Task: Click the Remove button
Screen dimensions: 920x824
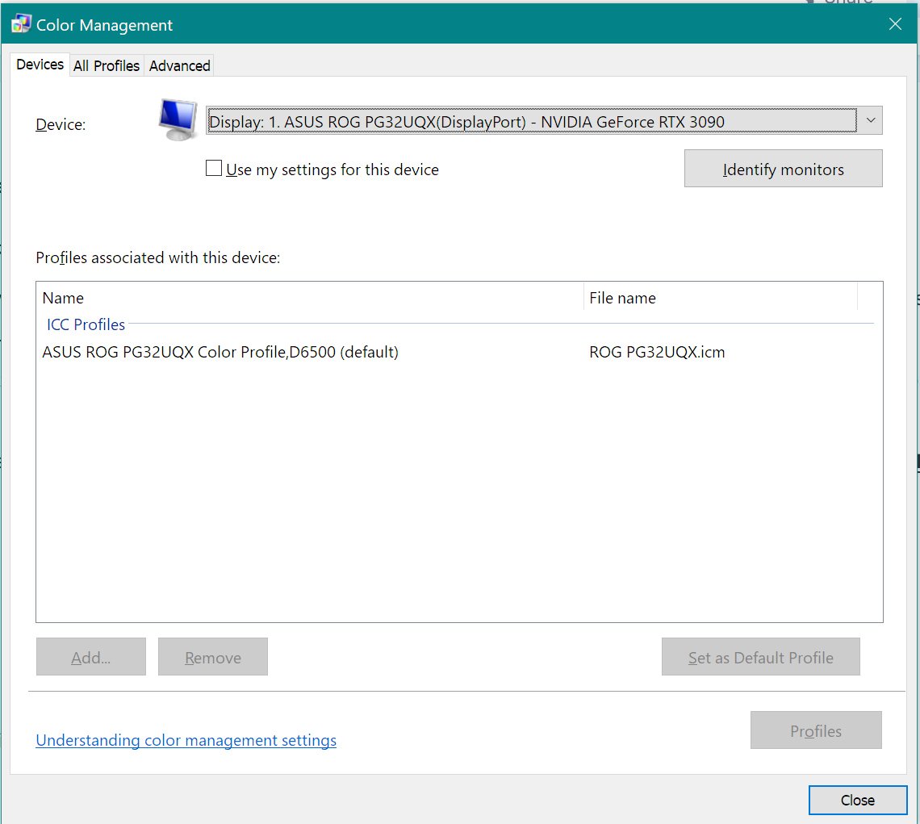Action: pyautogui.click(x=213, y=657)
